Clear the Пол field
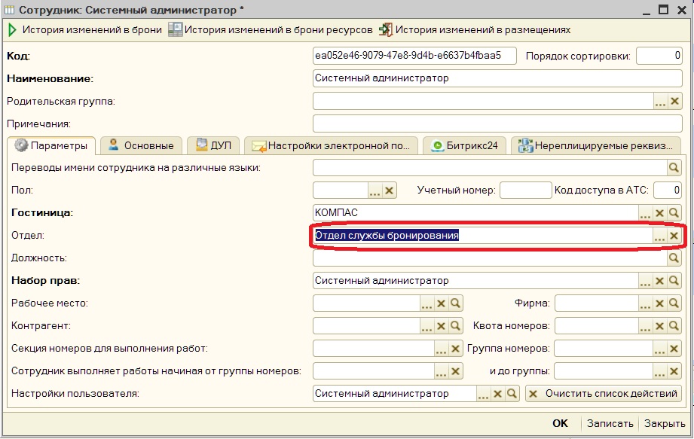 click(x=389, y=191)
